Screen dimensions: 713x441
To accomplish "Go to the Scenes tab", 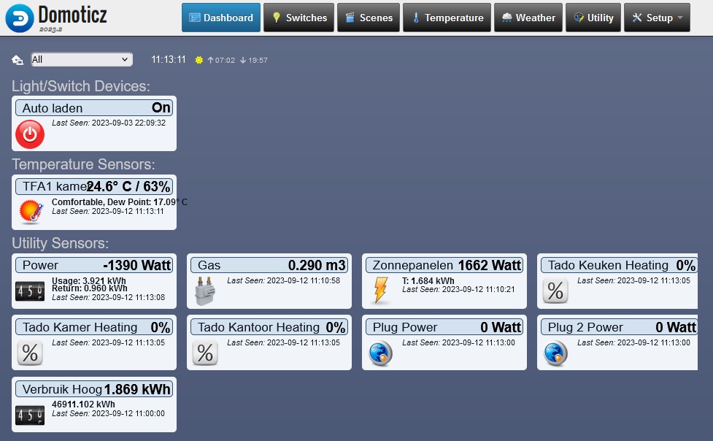I will point(369,18).
